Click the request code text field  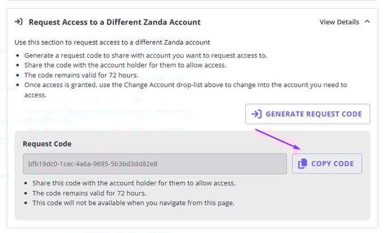pos(154,164)
